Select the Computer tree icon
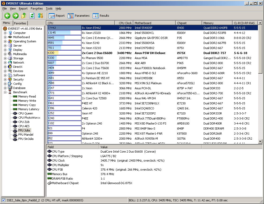The image size is (264, 204). [10, 33]
